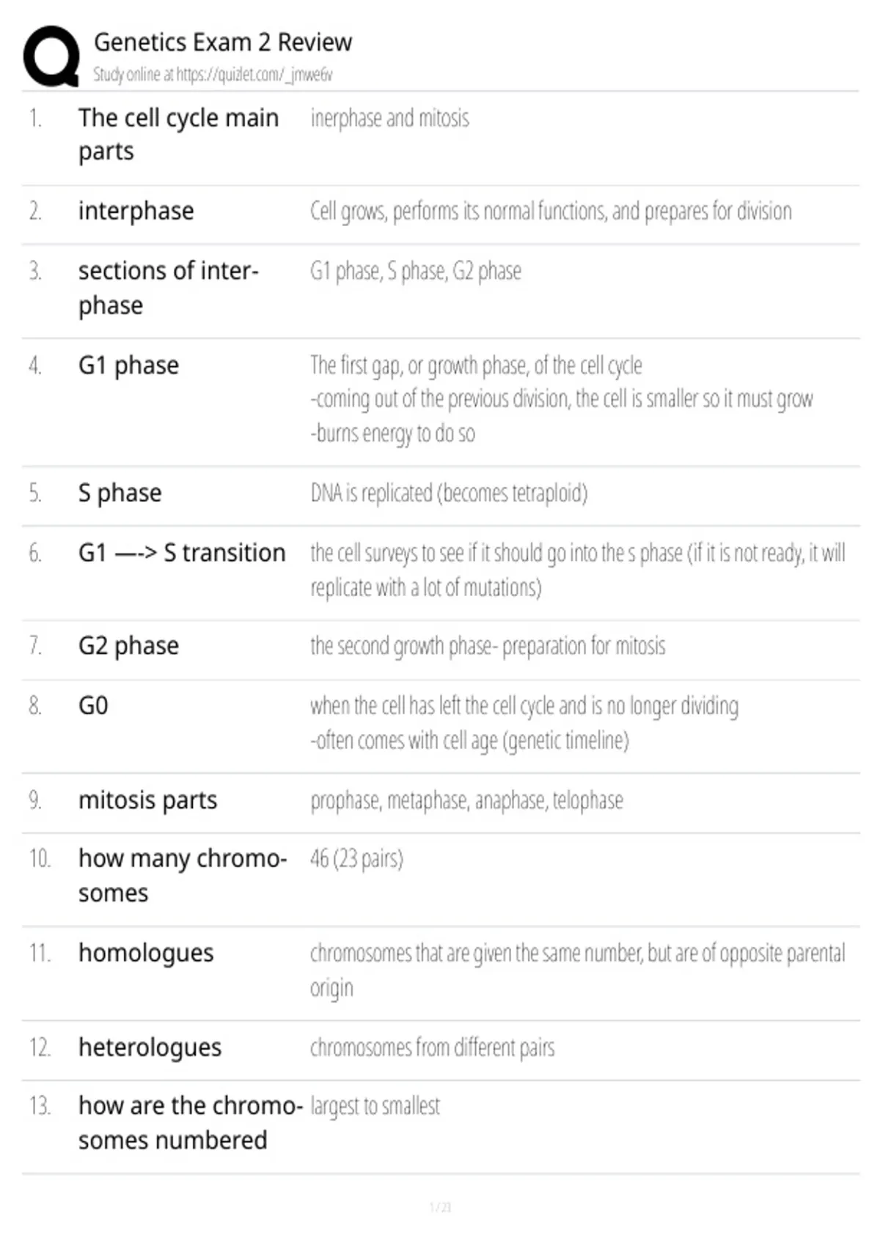
Task: Select the Genetics Exam 2 Review title
Action: click(x=223, y=43)
